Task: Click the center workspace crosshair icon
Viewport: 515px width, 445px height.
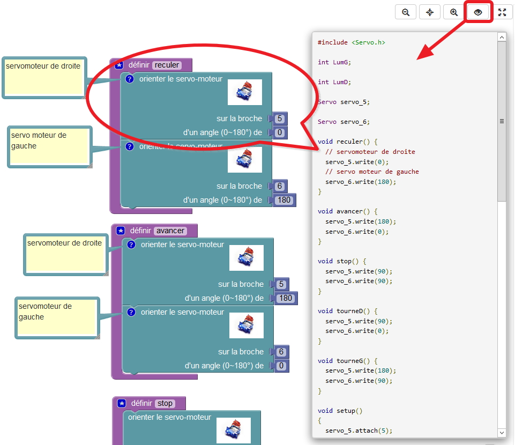Action: point(430,12)
